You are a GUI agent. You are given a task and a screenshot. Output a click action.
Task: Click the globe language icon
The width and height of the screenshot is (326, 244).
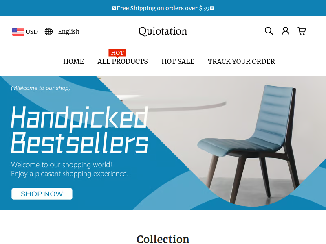coord(48,32)
